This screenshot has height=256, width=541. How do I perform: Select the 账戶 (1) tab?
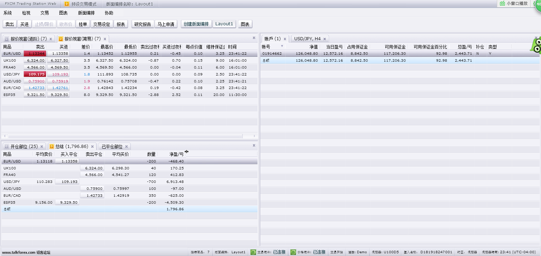[275, 39]
